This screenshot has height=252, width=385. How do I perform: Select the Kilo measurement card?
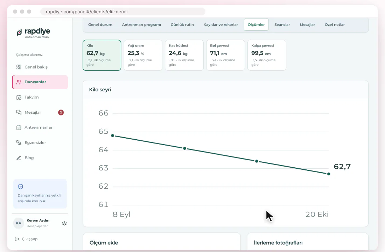(x=102, y=55)
